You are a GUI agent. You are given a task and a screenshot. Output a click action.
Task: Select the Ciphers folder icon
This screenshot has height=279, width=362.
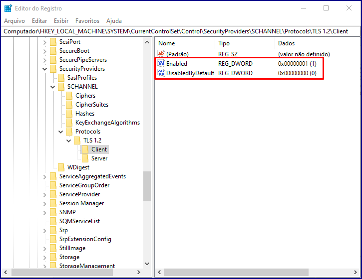coord(70,96)
